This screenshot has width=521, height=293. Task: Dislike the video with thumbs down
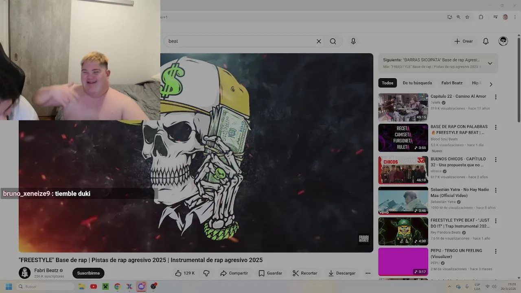206,273
